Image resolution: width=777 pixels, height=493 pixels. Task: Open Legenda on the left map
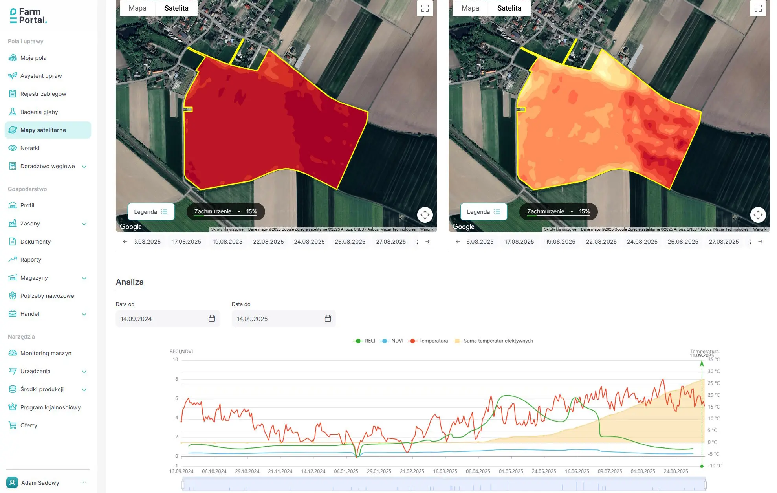[x=151, y=212]
